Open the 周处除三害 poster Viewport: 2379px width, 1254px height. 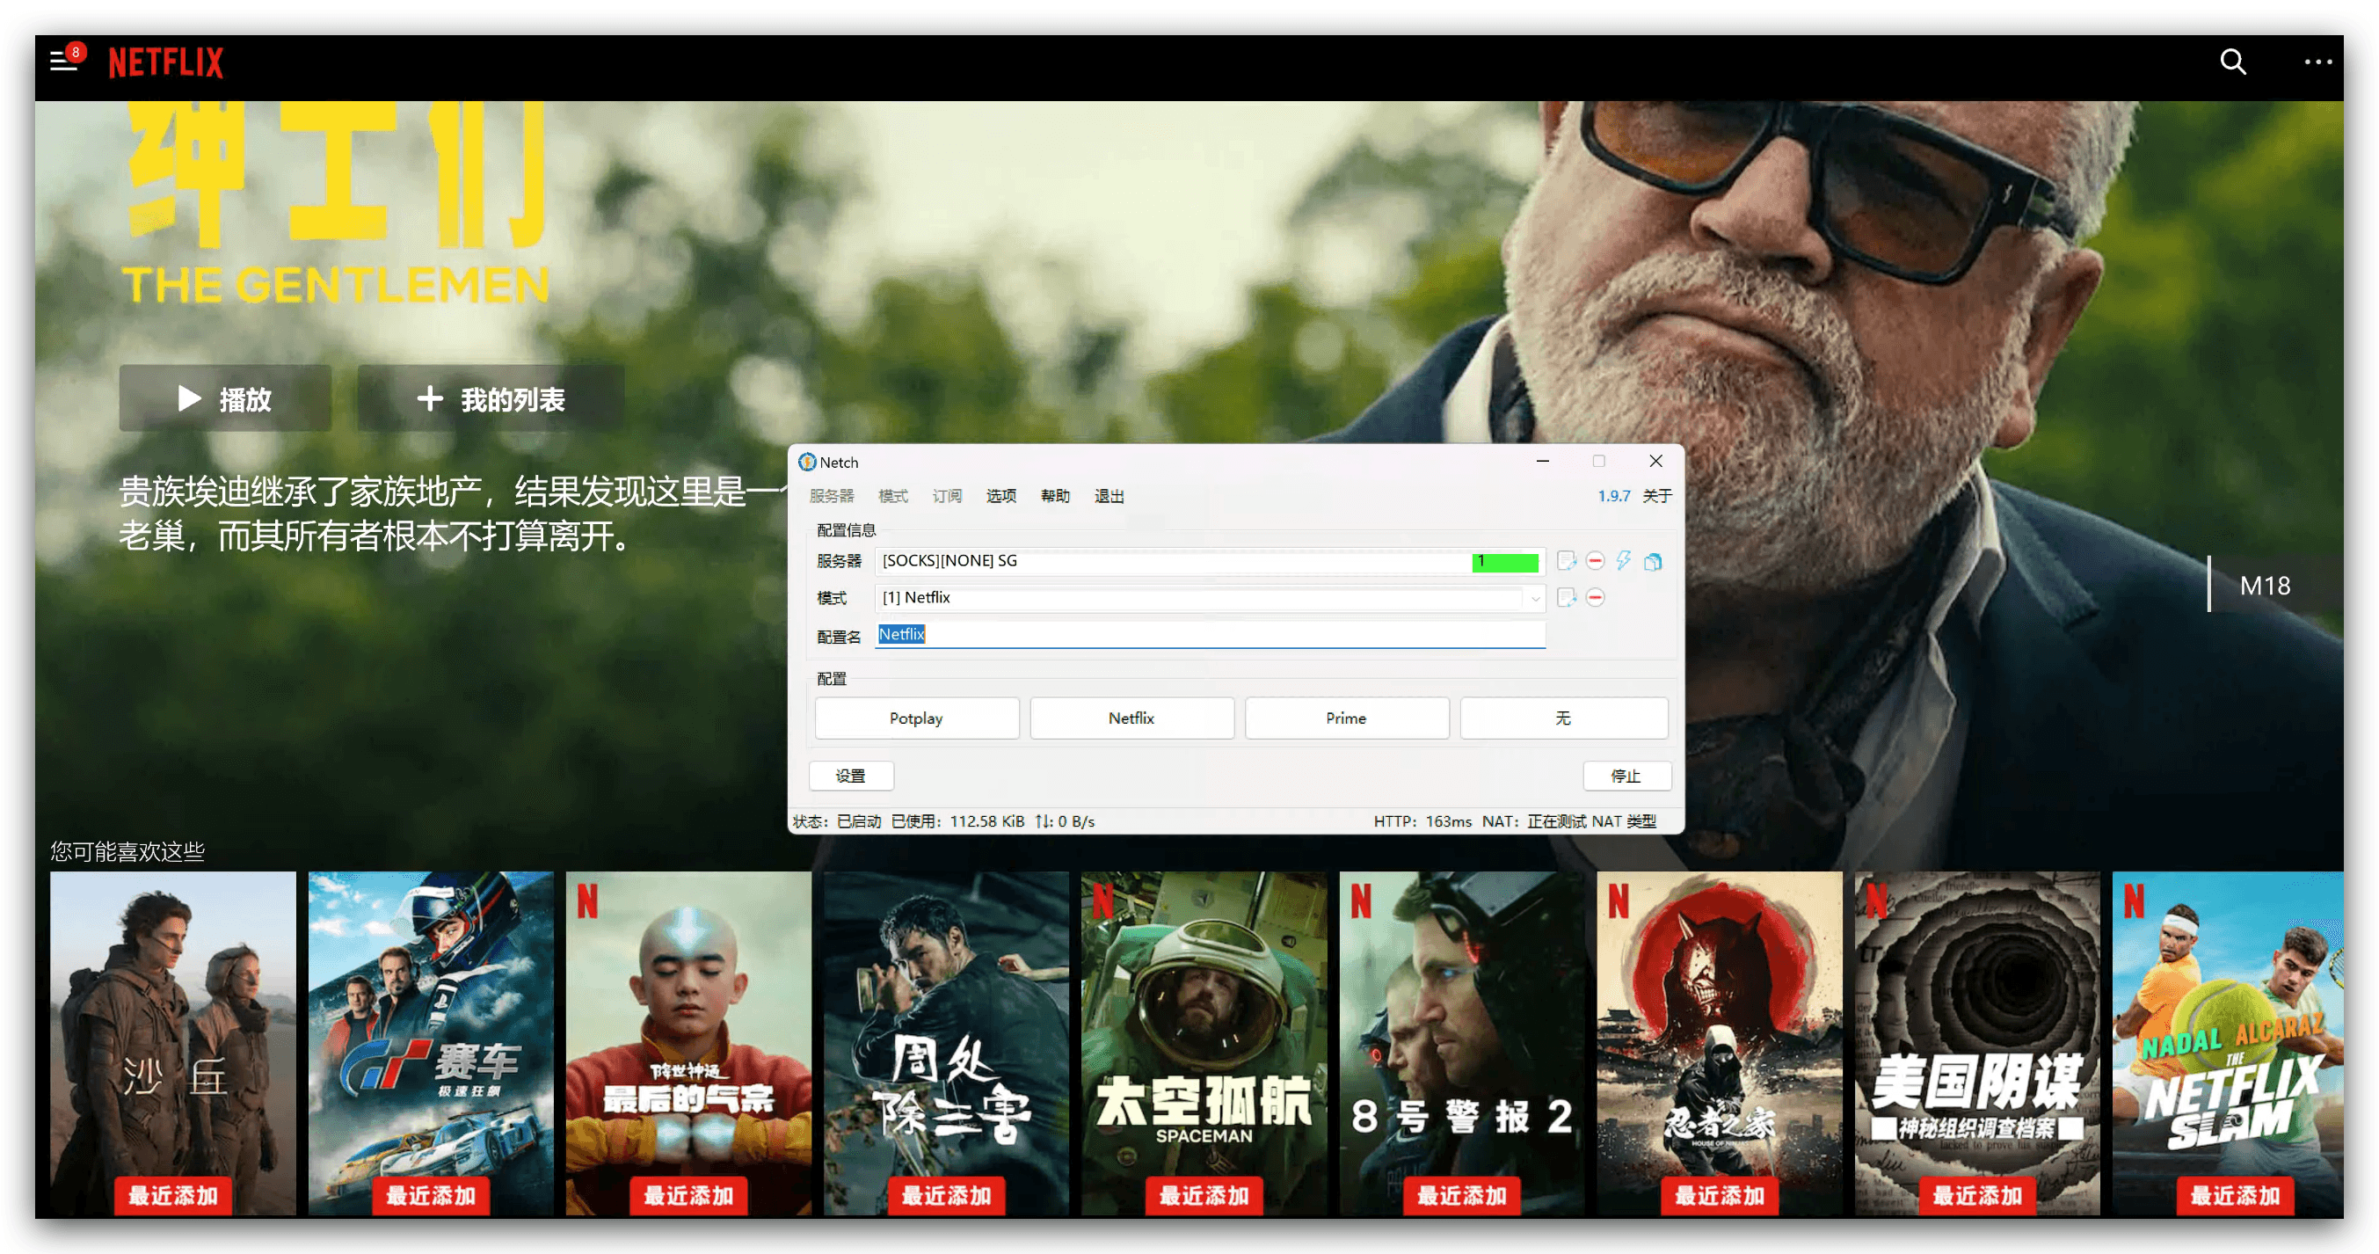point(946,1044)
